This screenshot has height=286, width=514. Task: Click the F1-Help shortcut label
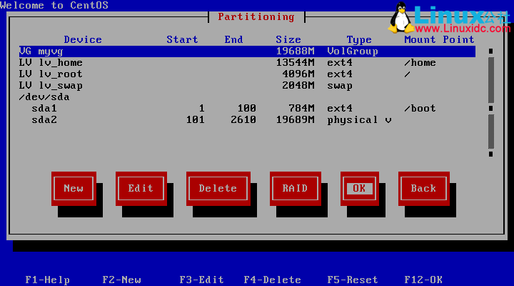tap(48, 280)
